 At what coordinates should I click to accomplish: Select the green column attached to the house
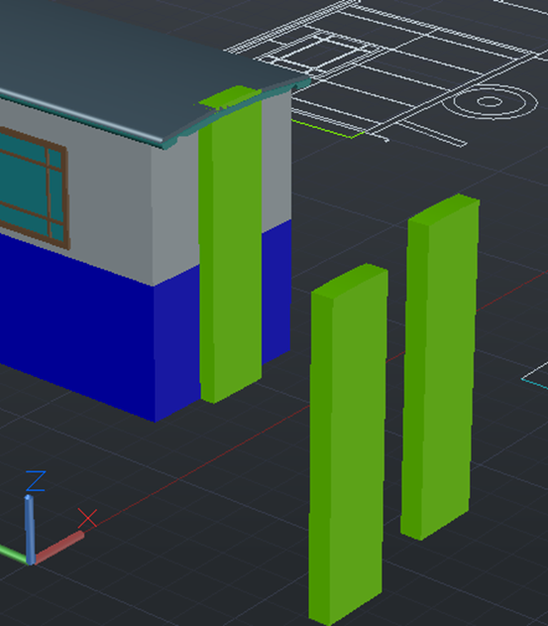(231, 248)
